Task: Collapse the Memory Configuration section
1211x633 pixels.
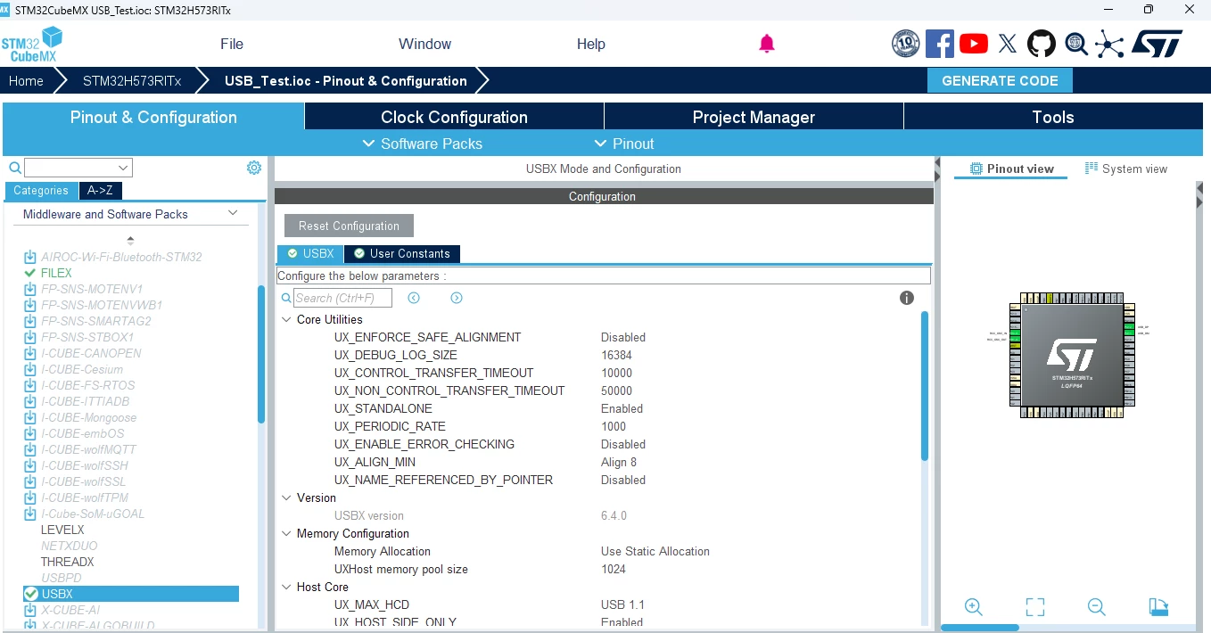Action: (286, 533)
